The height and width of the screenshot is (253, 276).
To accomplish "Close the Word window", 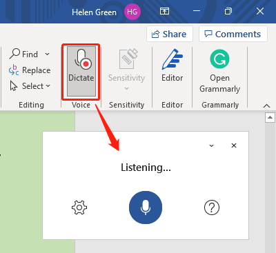I will [x=260, y=11].
